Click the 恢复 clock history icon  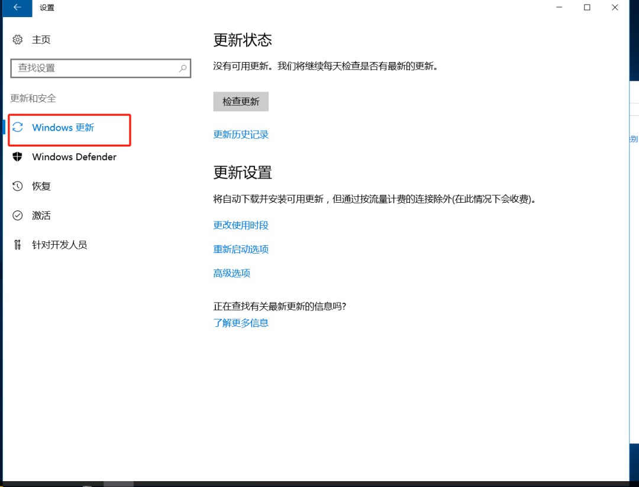18,186
